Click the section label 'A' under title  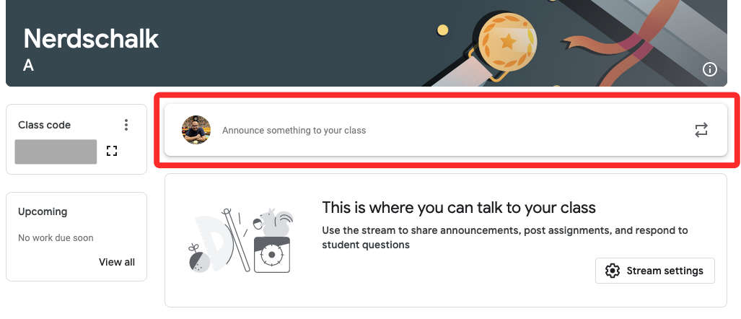(x=29, y=66)
